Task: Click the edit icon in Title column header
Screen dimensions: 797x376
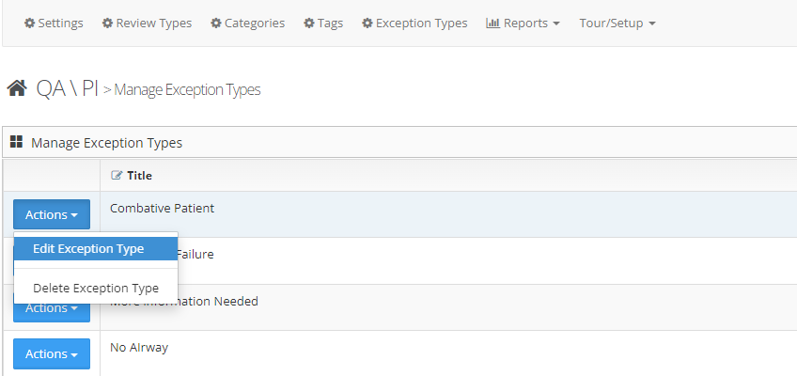Action: pos(117,176)
